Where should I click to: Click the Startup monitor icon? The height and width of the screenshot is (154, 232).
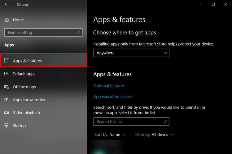coord(7,125)
